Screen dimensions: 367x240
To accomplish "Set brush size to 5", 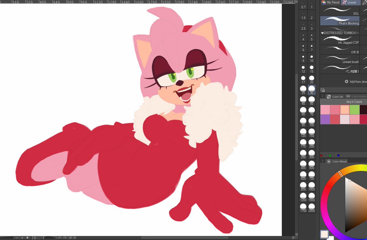I will pyautogui.click(x=312, y=38).
